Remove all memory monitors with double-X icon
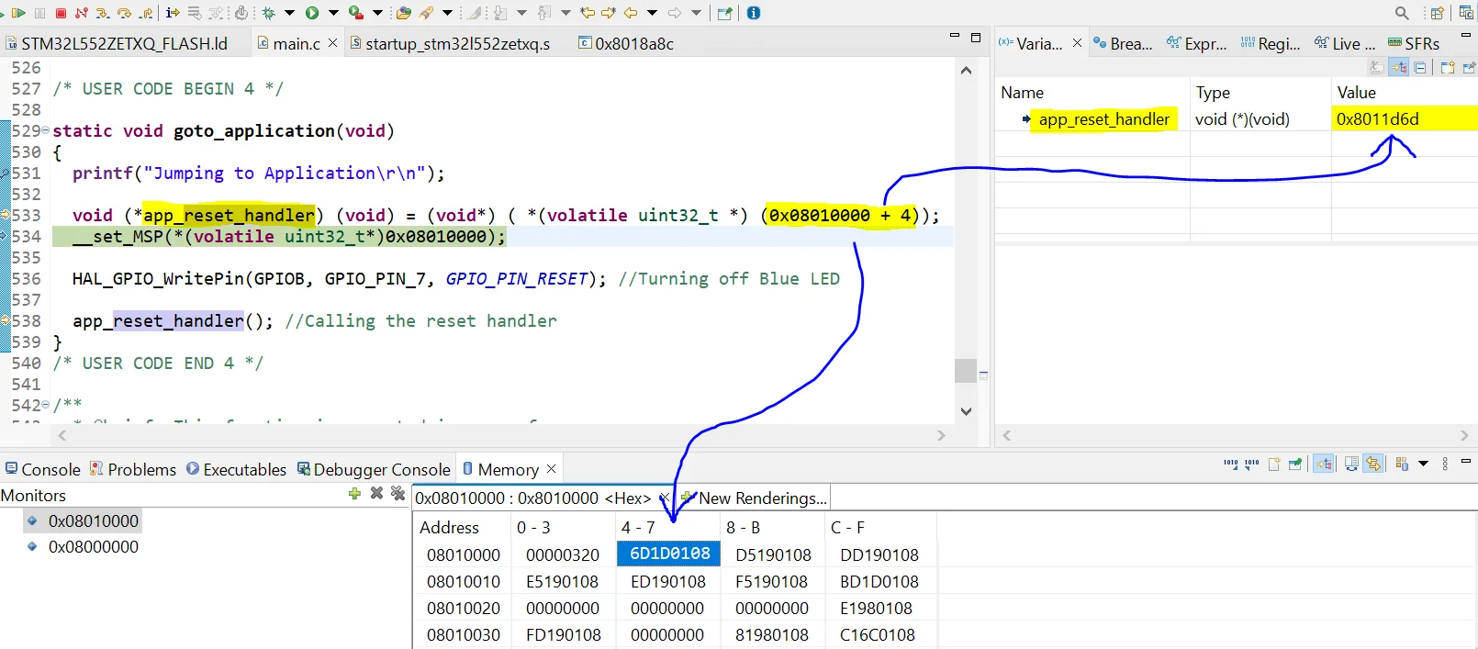 pyautogui.click(x=397, y=494)
